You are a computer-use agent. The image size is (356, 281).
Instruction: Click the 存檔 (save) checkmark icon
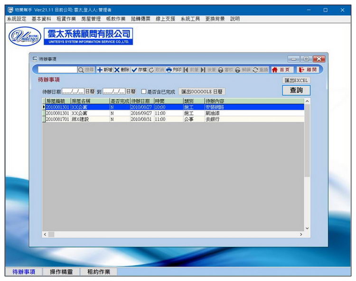134,70
